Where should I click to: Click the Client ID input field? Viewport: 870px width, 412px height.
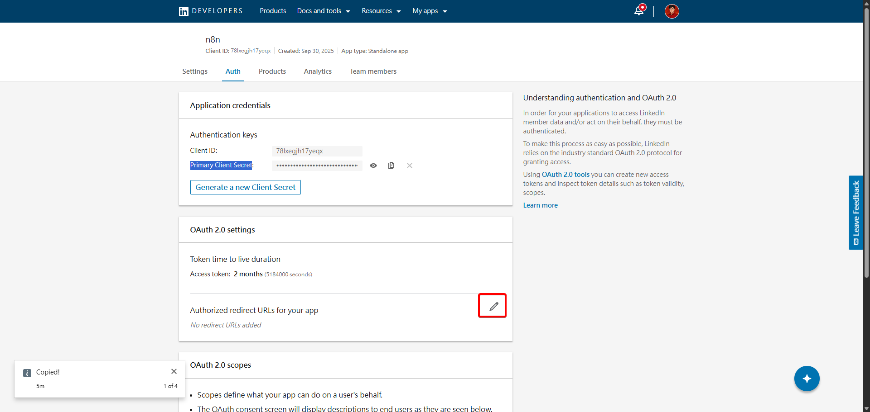point(317,151)
